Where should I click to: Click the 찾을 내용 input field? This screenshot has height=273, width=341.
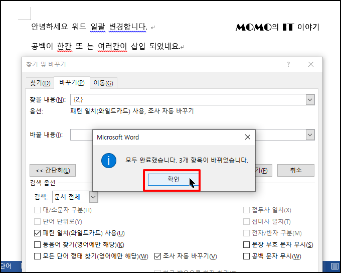coord(188,100)
